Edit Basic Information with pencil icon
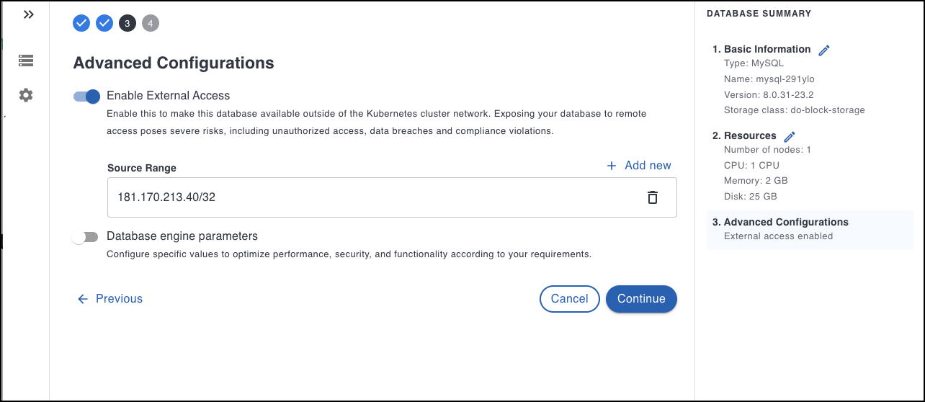Image resolution: width=925 pixels, height=402 pixels. pos(825,50)
